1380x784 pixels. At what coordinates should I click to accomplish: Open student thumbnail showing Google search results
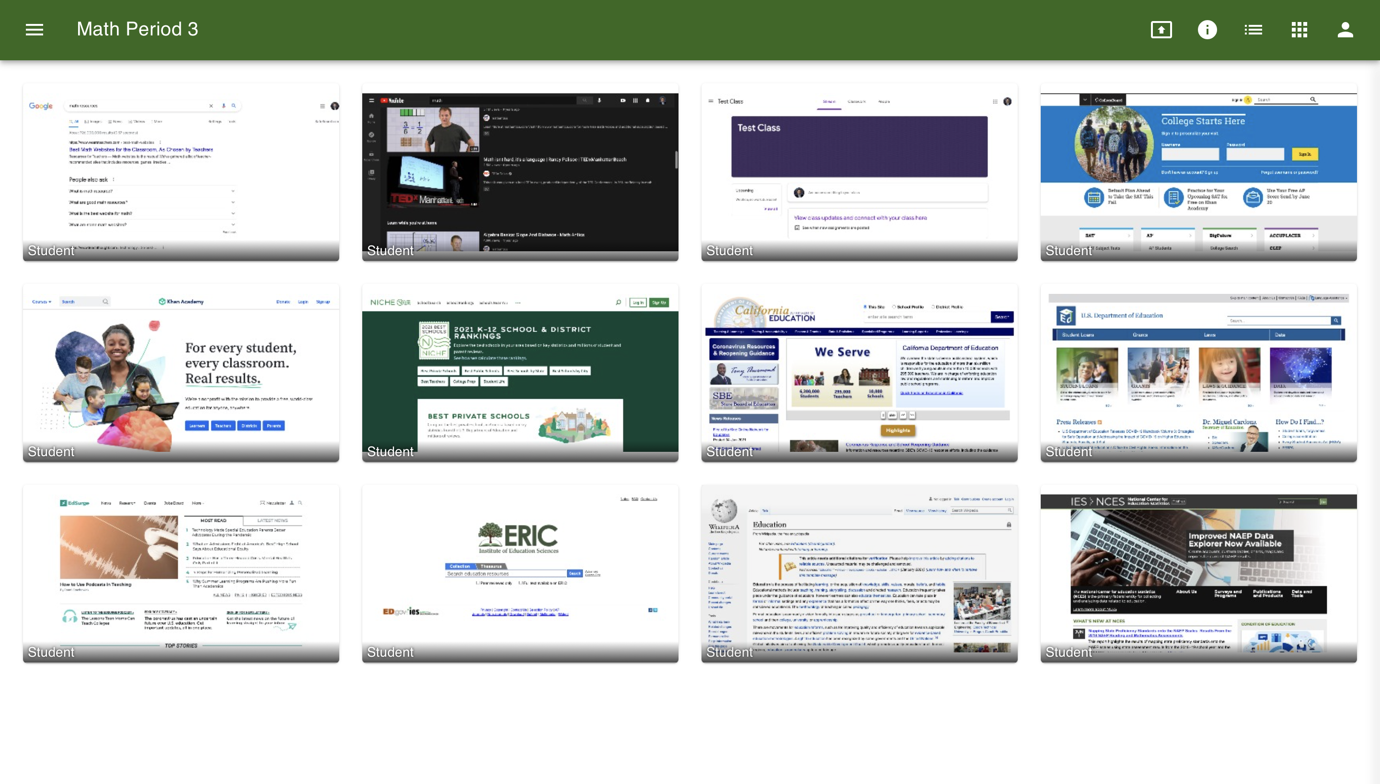[x=181, y=172]
